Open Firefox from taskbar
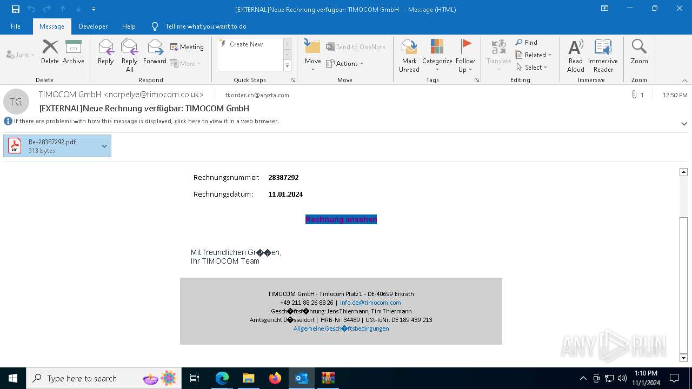This screenshot has width=692, height=389. click(275, 378)
